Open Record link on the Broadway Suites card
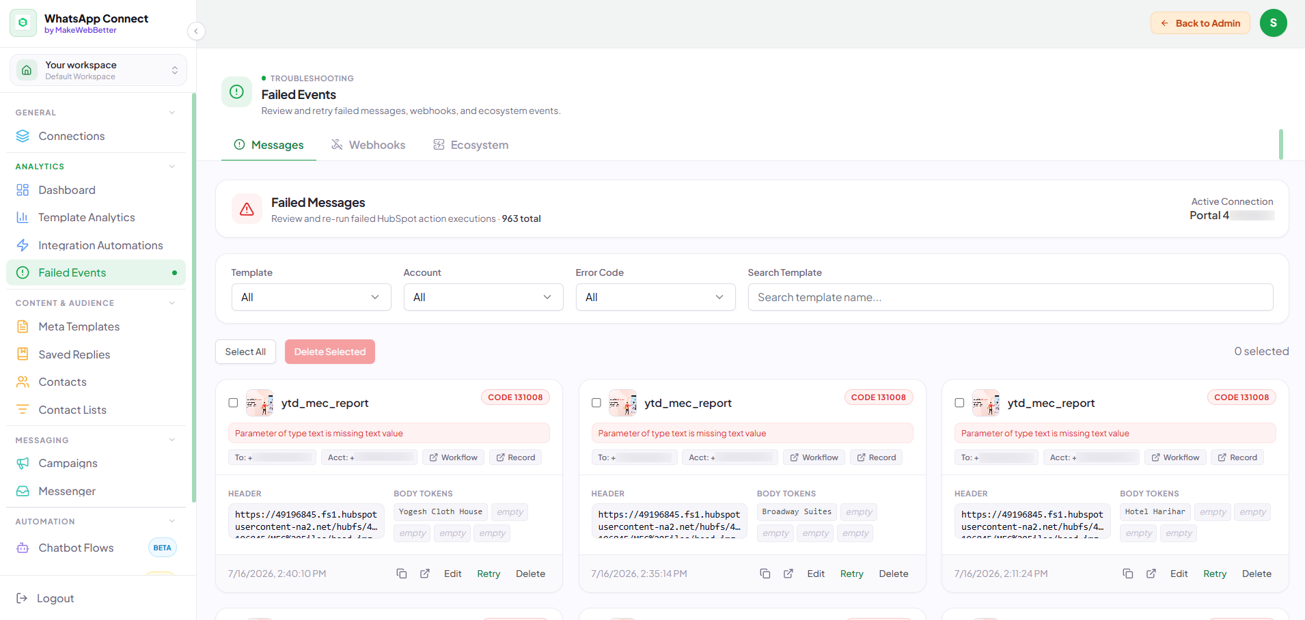 [x=876, y=457]
